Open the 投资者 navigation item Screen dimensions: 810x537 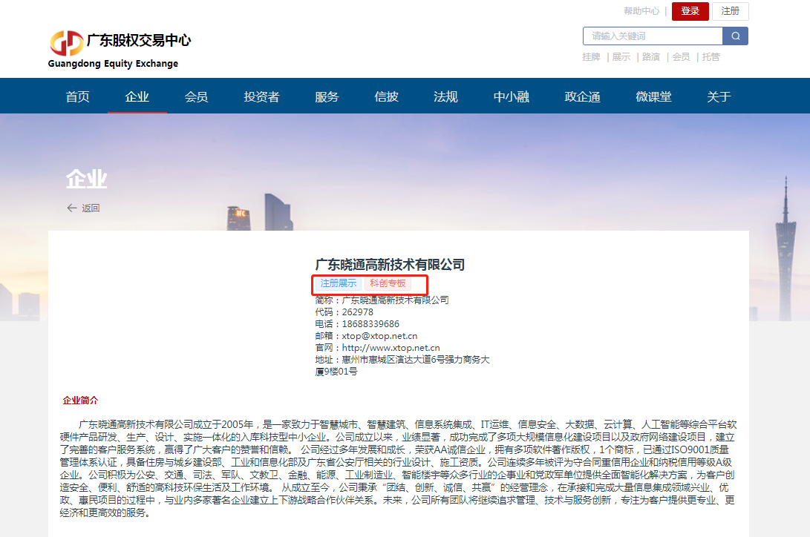[261, 96]
